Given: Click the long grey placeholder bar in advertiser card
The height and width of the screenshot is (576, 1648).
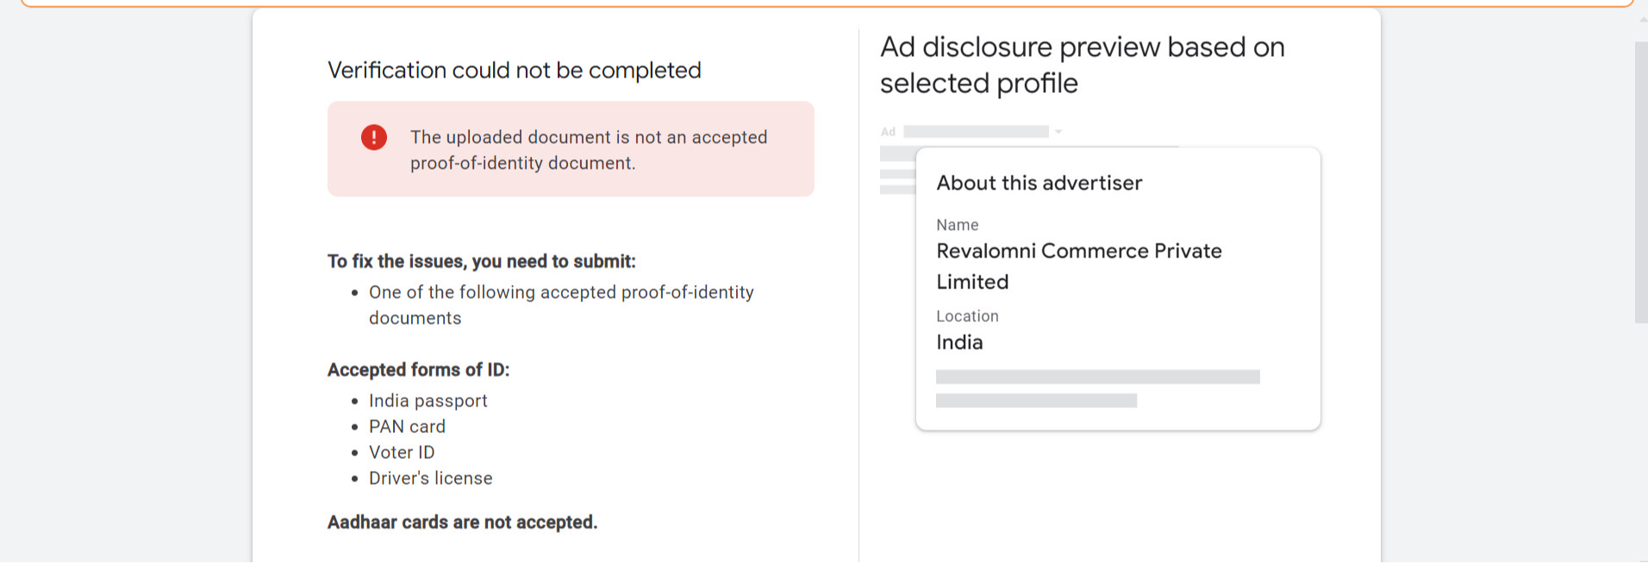Looking at the screenshot, I should tap(1097, 377).
